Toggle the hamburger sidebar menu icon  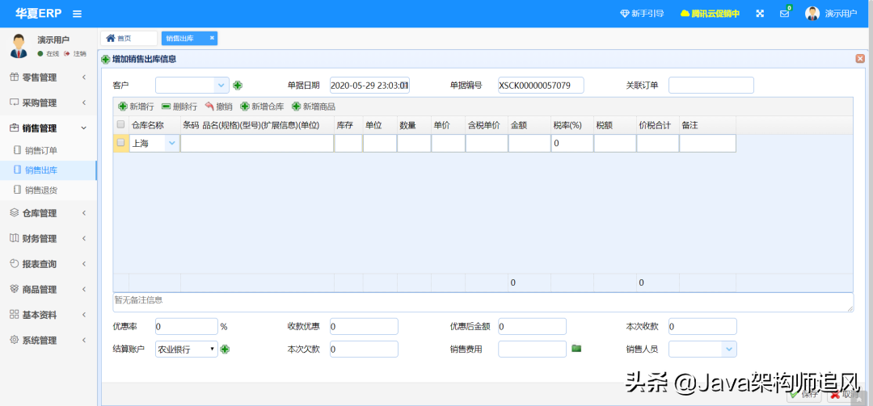tap(77, 14)
